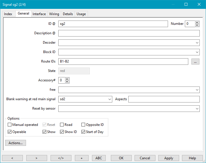Open the Interface tab
Image resolution: width=206 pixels, height=163 pixels.
(x=39, y=14)
